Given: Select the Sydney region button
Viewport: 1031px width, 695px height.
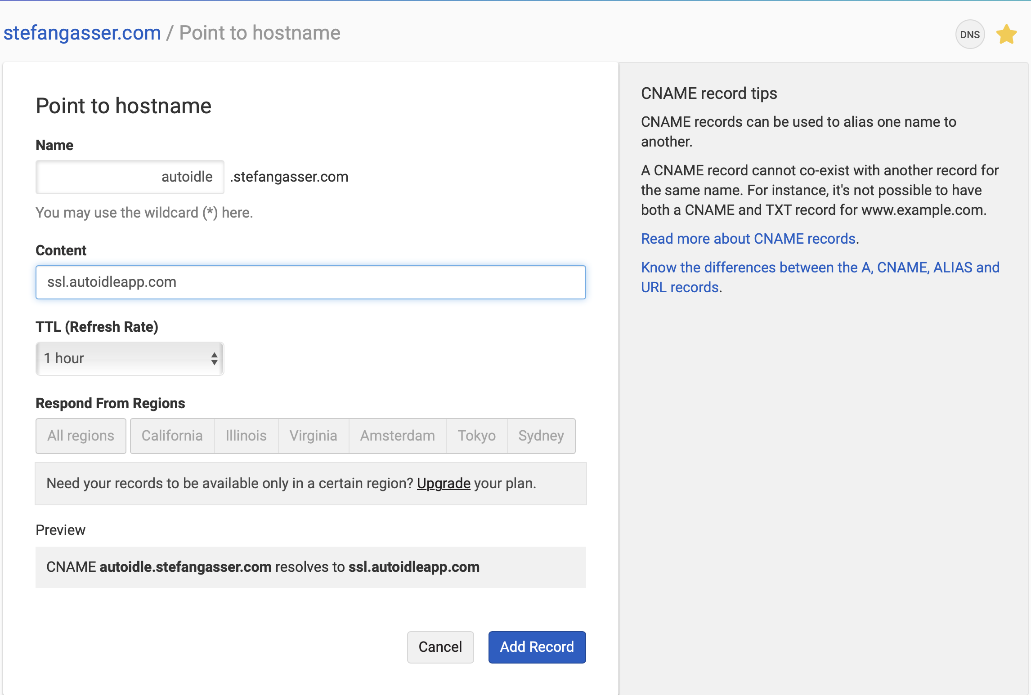Looking at the screenshot, I should (x=541, y=436).
